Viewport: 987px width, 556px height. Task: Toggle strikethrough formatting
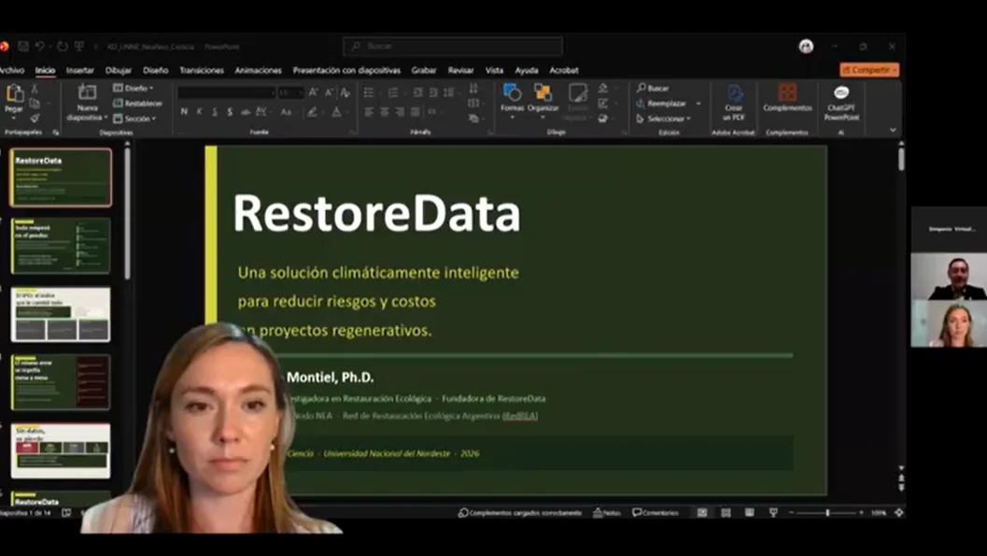(x=246, y=112)
